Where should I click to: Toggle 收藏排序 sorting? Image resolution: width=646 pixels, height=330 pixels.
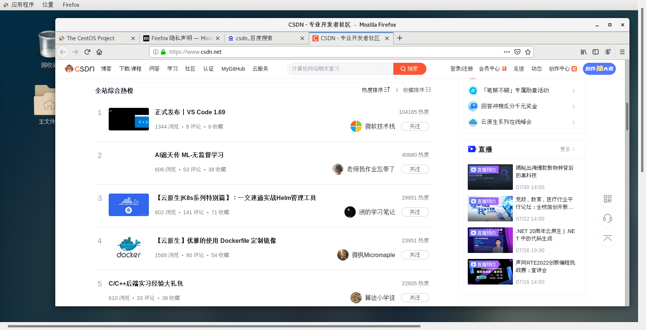(417, 90)
